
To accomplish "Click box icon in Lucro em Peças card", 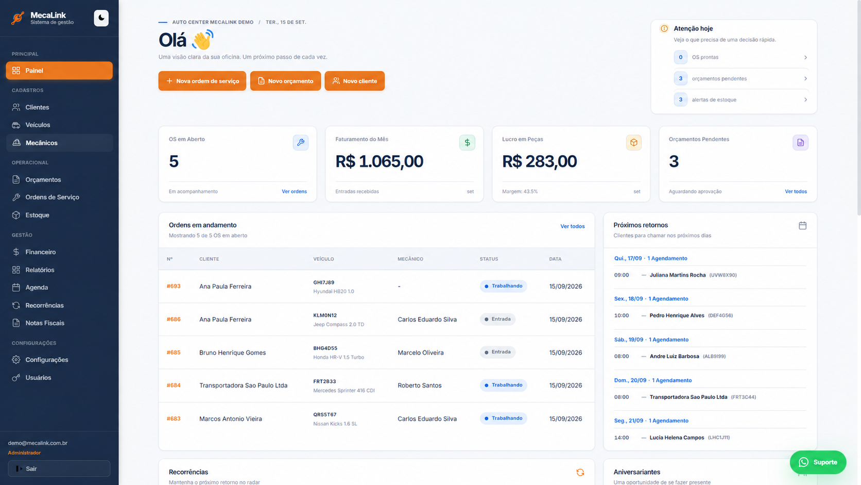I will (634, 142).
